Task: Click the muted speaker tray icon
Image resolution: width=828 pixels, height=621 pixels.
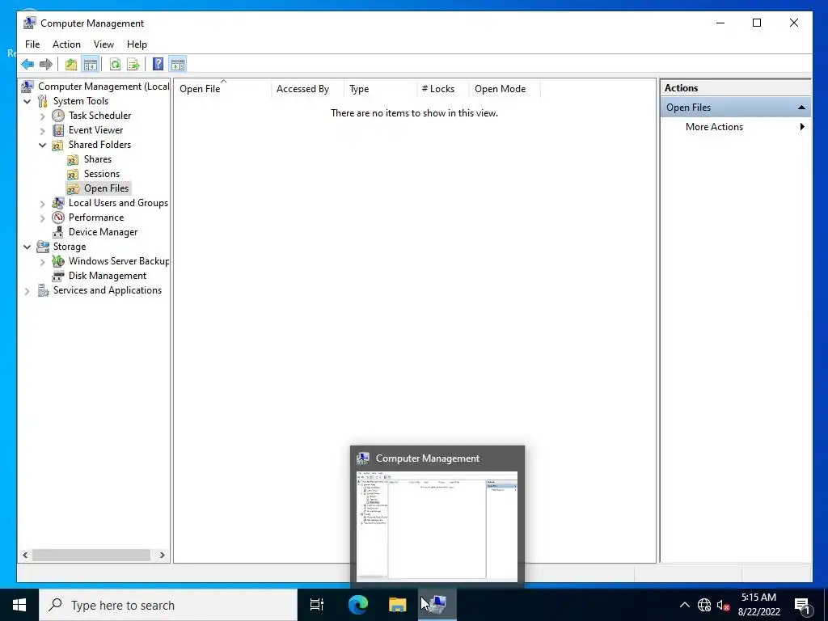Action: click(723, 605)
